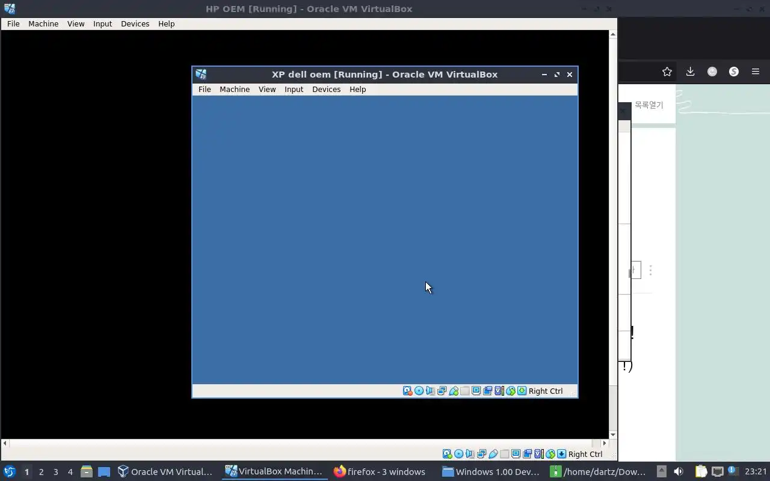Screen dimensions: 770x481
Task: Maximize the XP dell oem VirtualBox window
Action: point(557,75)
